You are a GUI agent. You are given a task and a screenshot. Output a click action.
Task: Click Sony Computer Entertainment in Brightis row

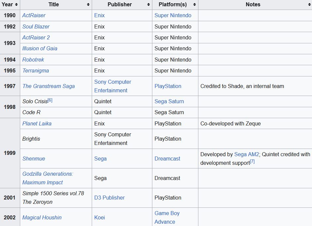[x=113, y=139]
